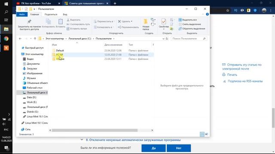Click the Users search field

tap(189, 38)
